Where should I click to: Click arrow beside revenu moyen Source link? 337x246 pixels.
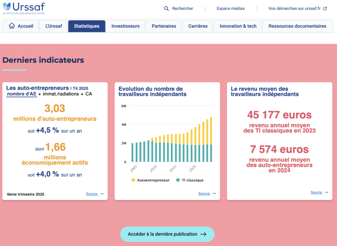326,192
